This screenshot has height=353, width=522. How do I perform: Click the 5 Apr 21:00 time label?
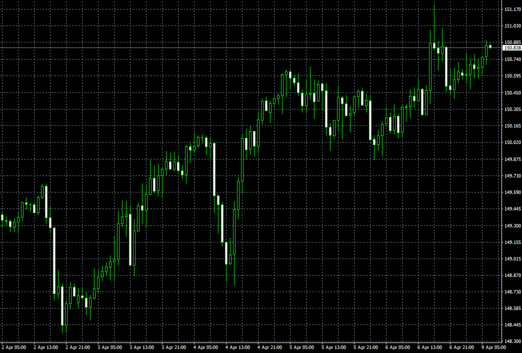pyautogui.click(x=365, y=347)
